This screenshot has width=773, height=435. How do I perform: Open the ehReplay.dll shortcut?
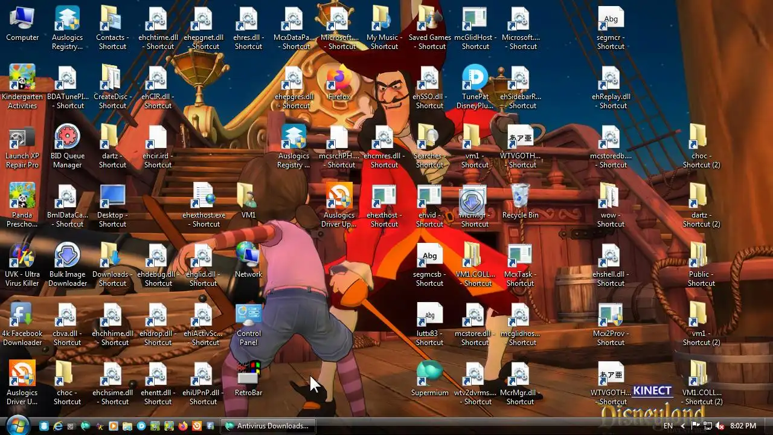(x=611, y=88)
